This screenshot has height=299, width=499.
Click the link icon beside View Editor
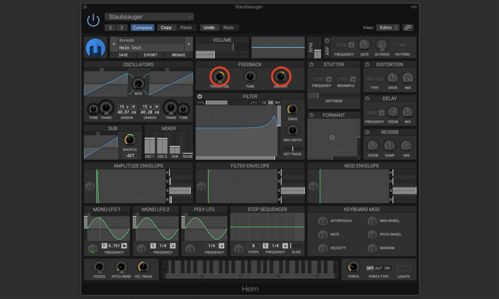point(408,28)
